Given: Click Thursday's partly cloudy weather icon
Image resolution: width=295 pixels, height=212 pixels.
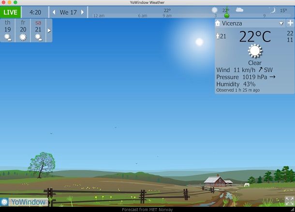Looking at the screenshot, I should coord(8,37).
